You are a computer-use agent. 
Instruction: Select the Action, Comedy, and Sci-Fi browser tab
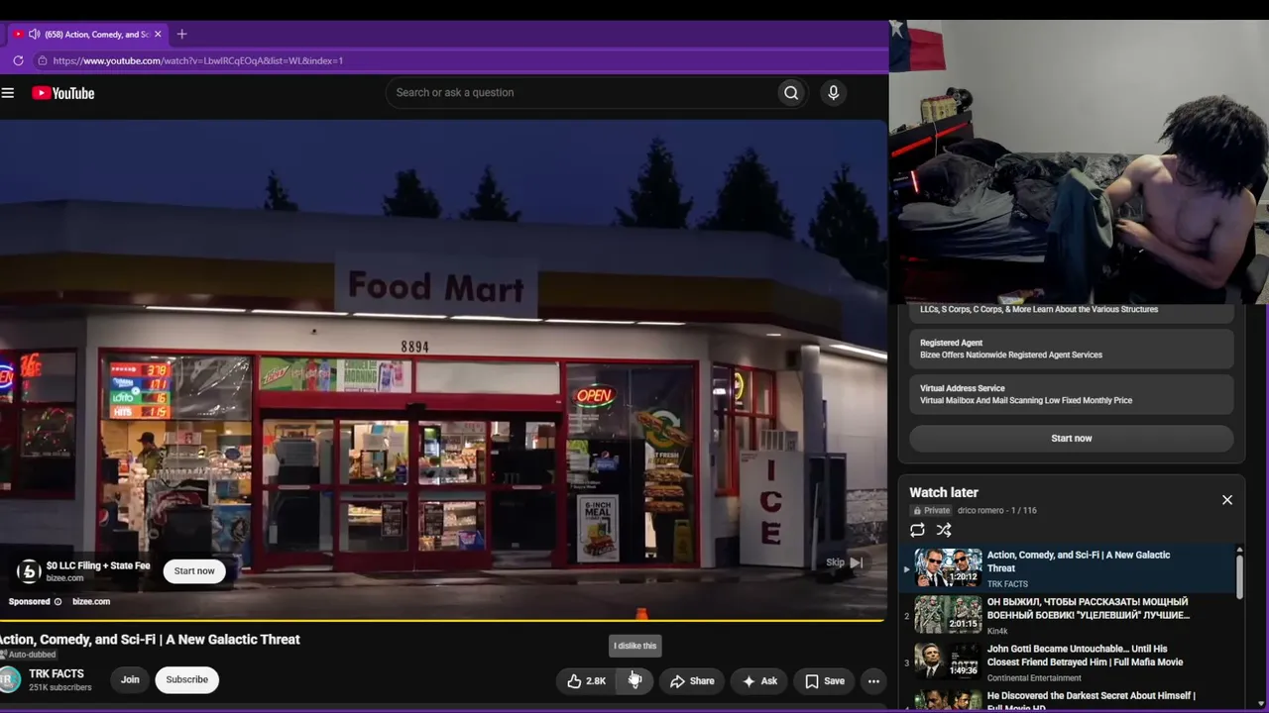(89, 34)
